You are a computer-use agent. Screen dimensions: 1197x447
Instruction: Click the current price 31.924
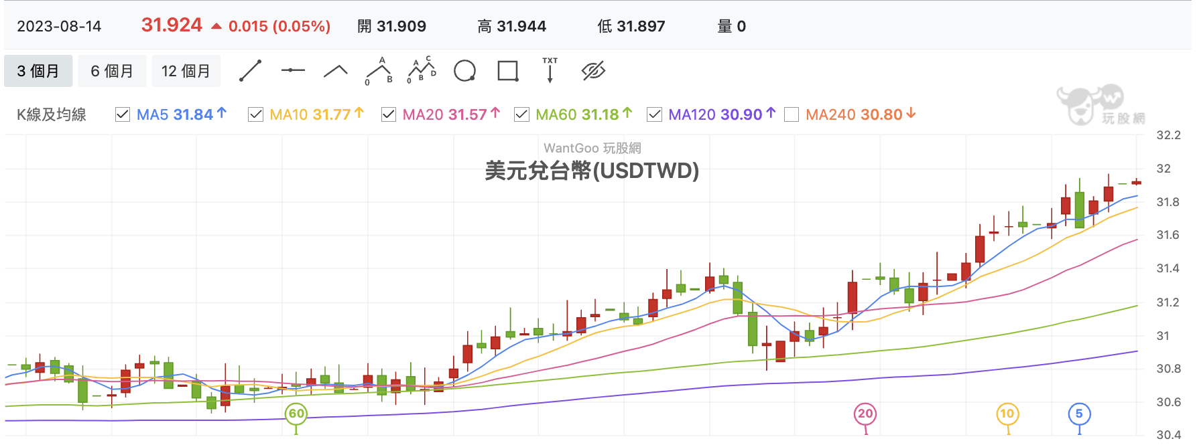(x=172, y=25)
